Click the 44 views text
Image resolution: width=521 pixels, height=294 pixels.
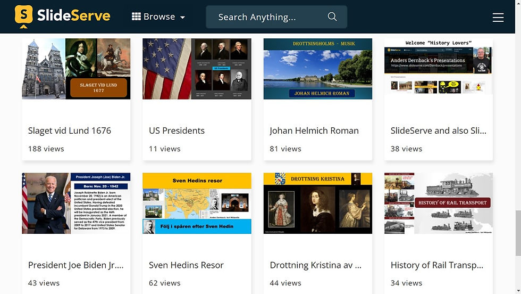pos(285,283)
